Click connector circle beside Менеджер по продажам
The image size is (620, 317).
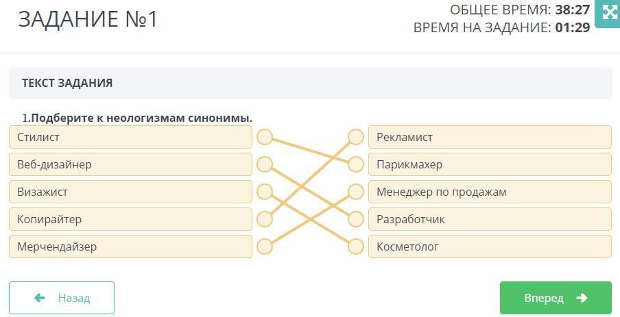355,192
